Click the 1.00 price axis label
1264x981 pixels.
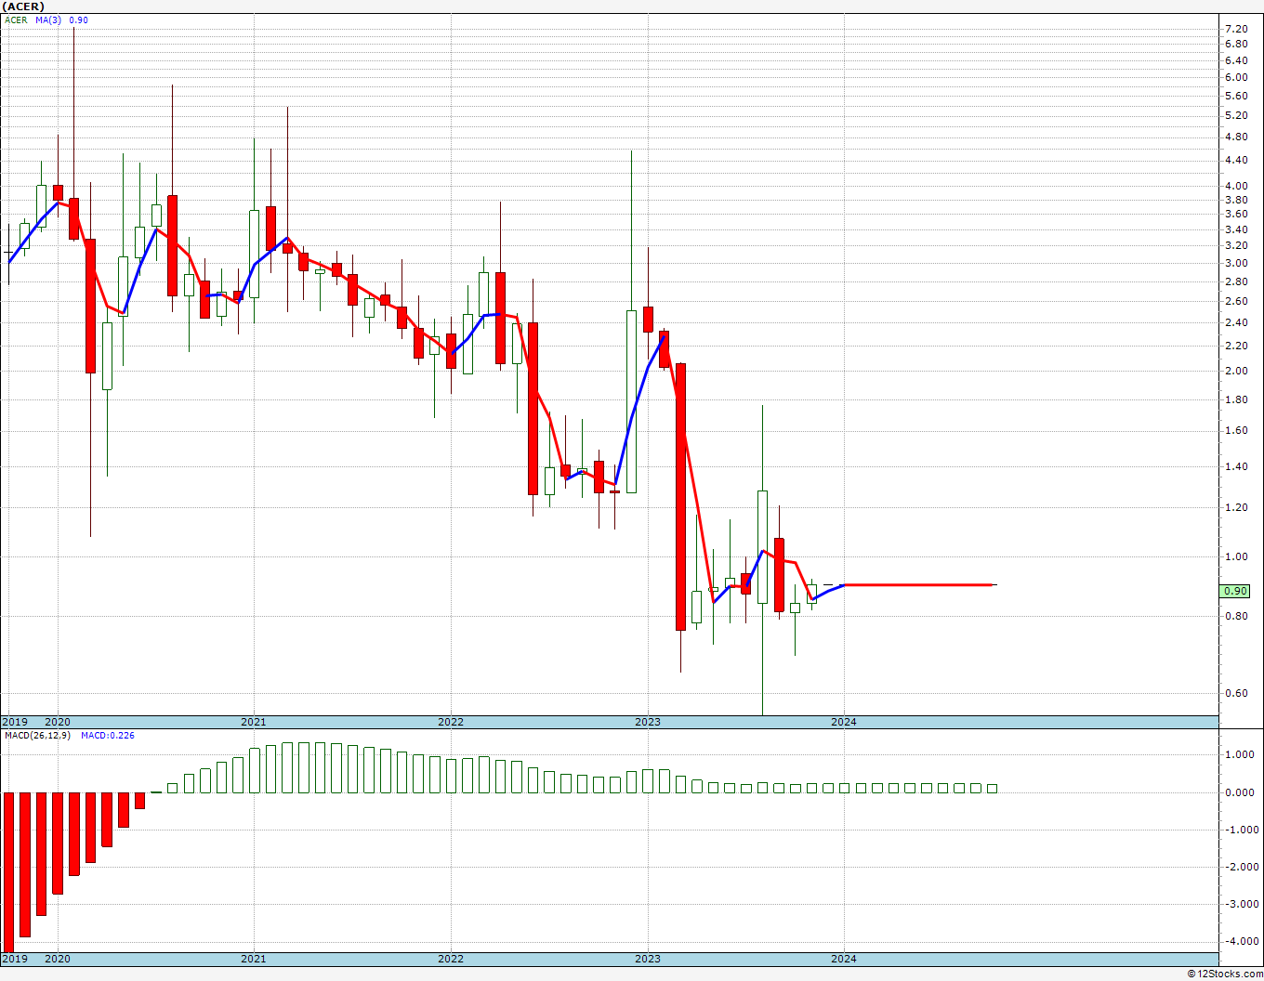1236,556
